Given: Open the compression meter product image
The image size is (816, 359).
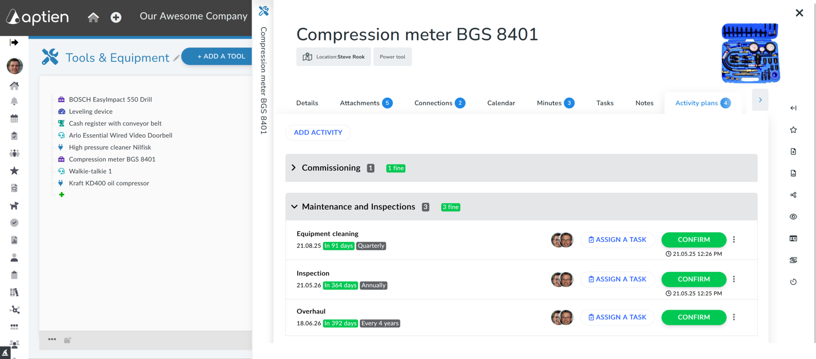Looking at the screenshot, I should tap(751, 53).
